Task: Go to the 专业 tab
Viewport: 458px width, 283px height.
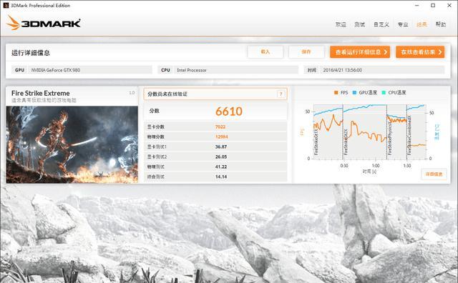Action: click(x=403, y=24)
